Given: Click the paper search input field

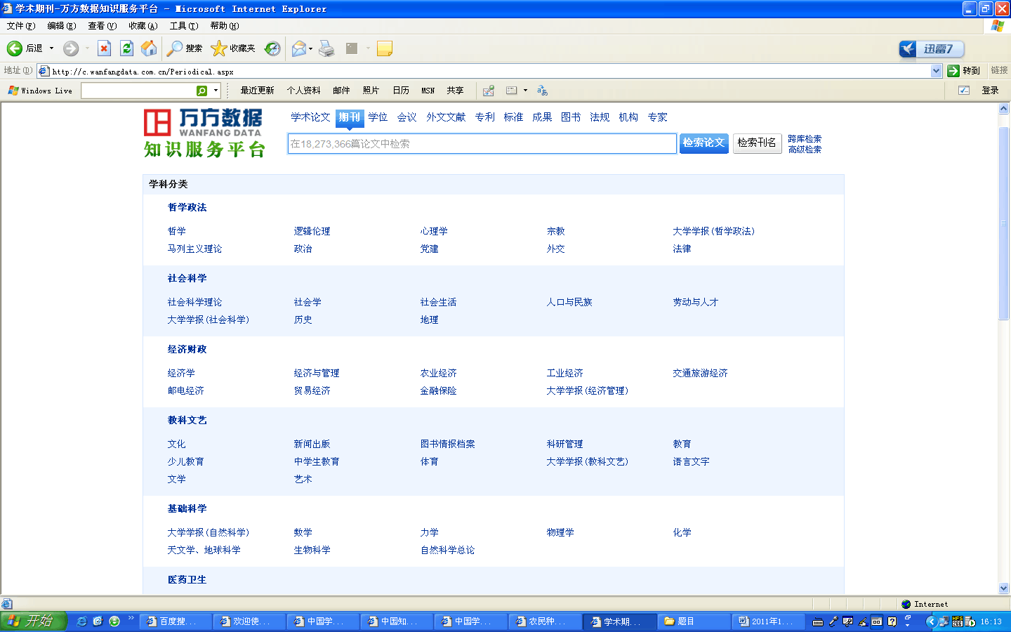Looking at the screenshot, I should coord(482,144).
